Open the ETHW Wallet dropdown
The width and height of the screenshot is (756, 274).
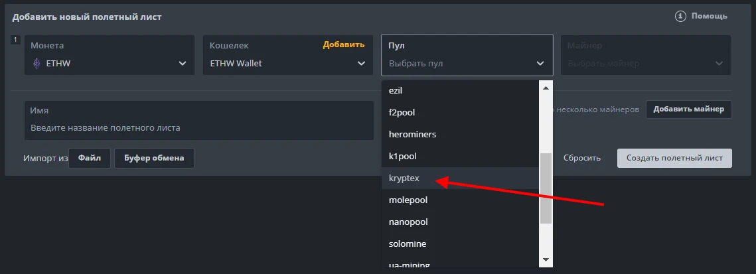[361, 64]
